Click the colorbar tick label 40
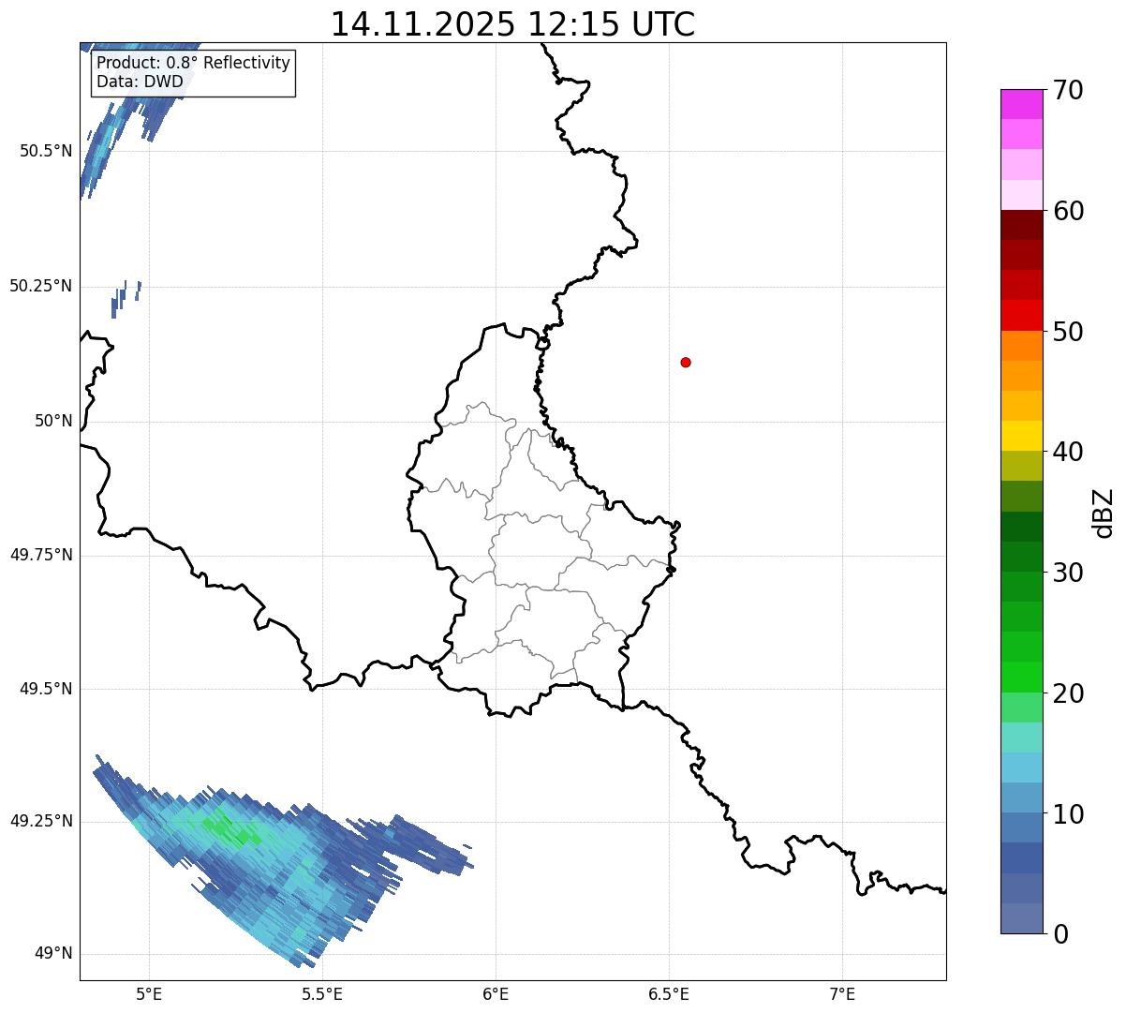1126x1013 pixels. 1068,452
